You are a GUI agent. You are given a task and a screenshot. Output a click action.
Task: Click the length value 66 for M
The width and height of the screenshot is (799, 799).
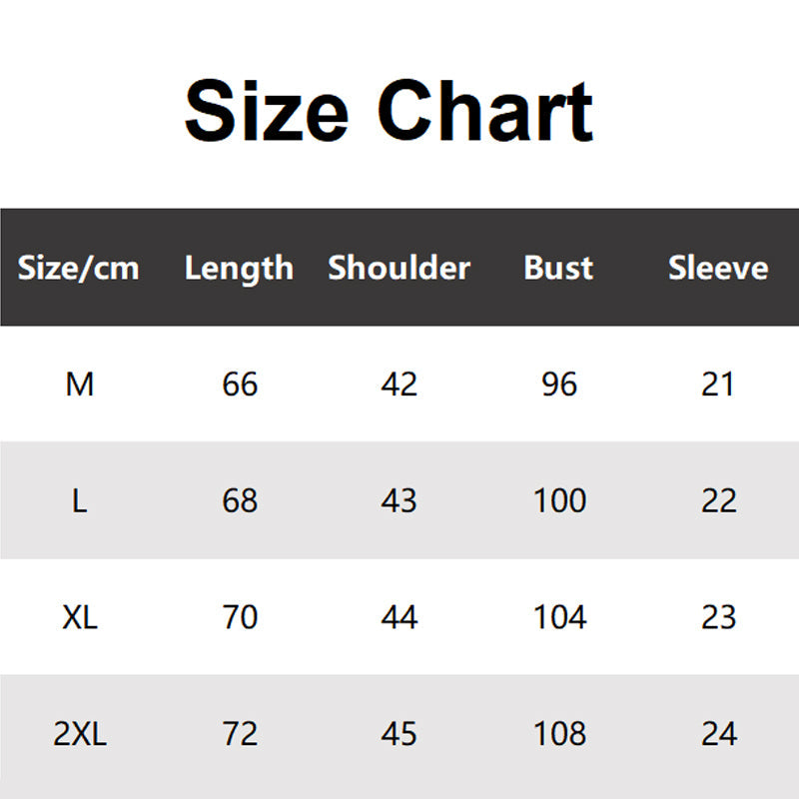(x=240, y=384)
